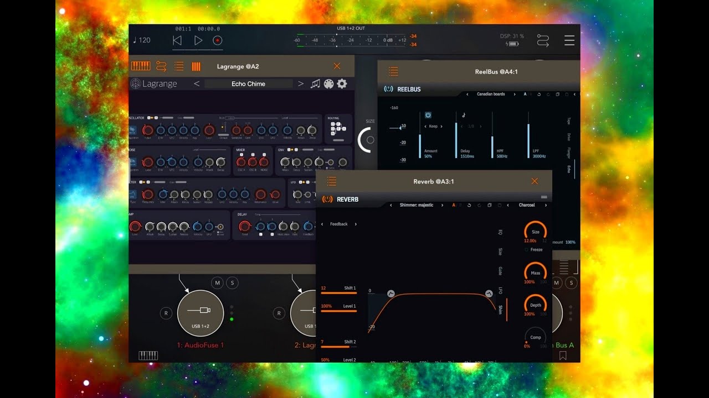Switch to the Echo tab in ReelBus
709x398 pixels.
(568, 169)
